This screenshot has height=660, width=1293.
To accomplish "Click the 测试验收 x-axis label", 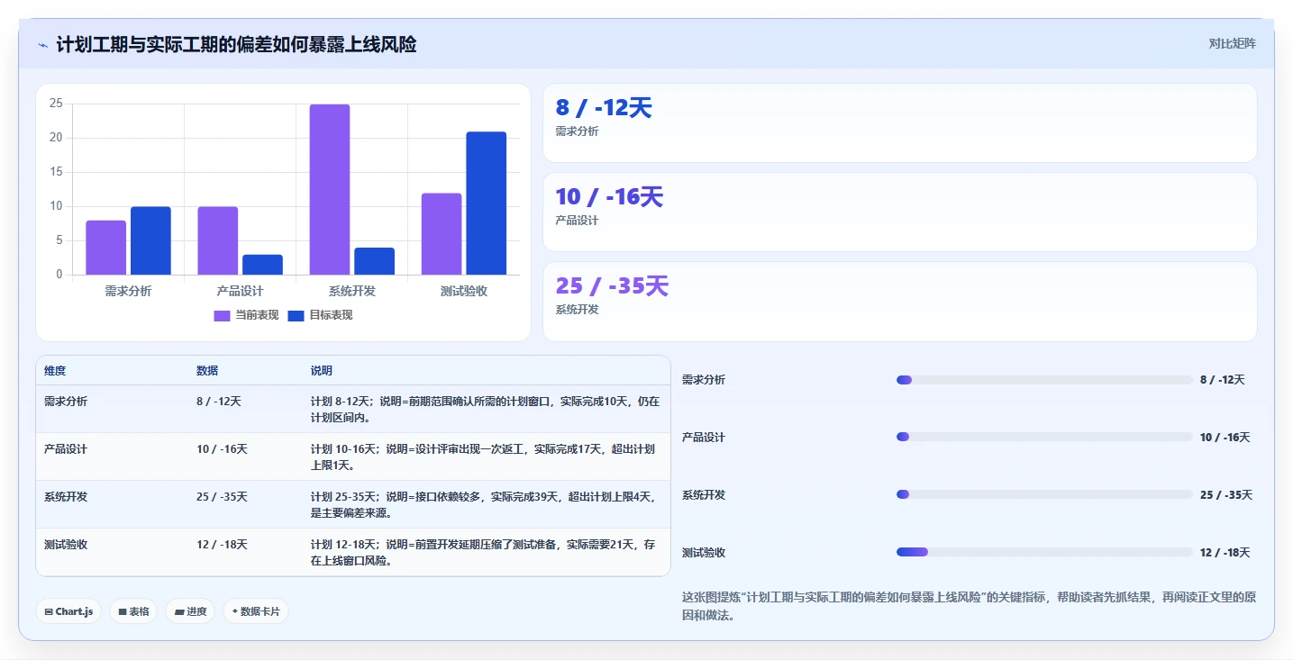I will coord(463,291).
